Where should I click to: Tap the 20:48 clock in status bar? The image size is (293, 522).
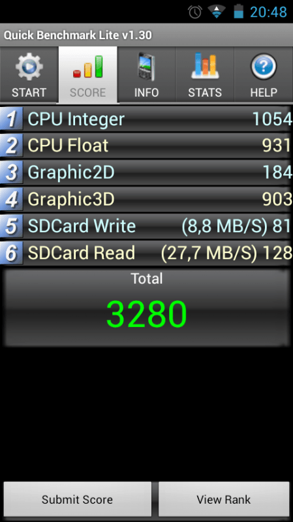pyautogui.click(x=269, y=12)
